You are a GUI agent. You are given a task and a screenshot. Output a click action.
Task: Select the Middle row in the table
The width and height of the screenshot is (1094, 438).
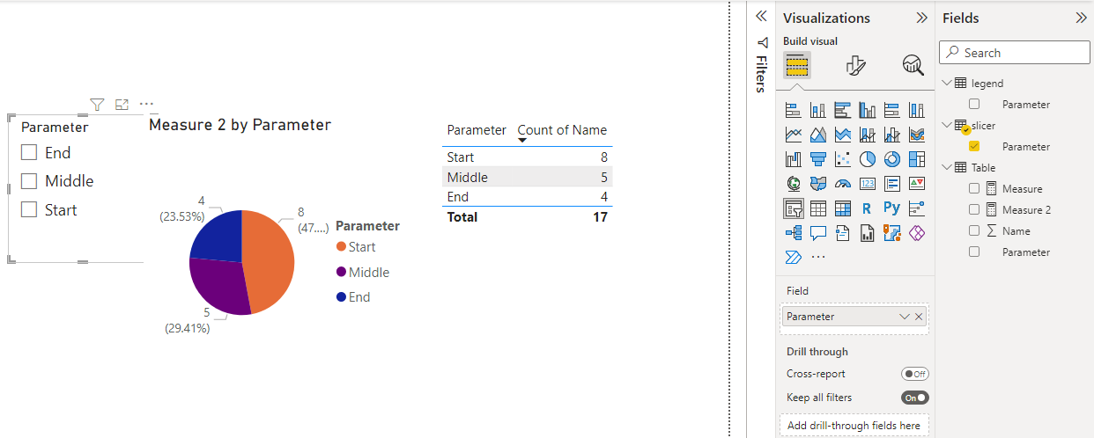(527, 177)
